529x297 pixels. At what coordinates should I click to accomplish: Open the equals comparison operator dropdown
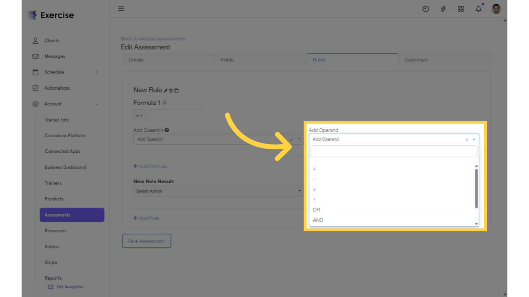(139, 115)
